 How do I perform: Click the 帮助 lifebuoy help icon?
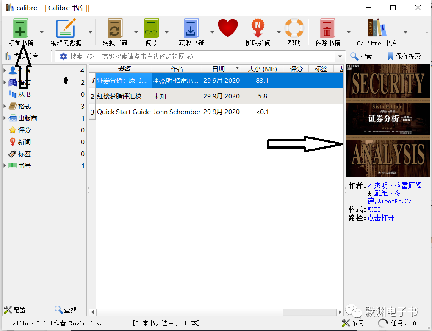coord(294,28)
